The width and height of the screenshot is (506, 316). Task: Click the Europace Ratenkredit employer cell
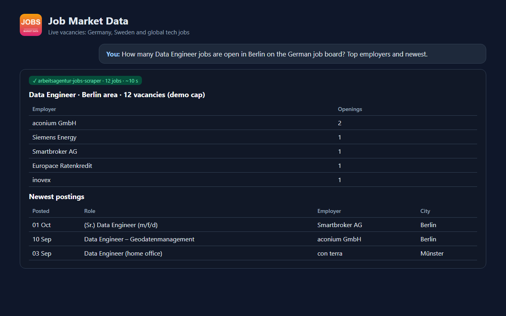[x=62, y=166]
